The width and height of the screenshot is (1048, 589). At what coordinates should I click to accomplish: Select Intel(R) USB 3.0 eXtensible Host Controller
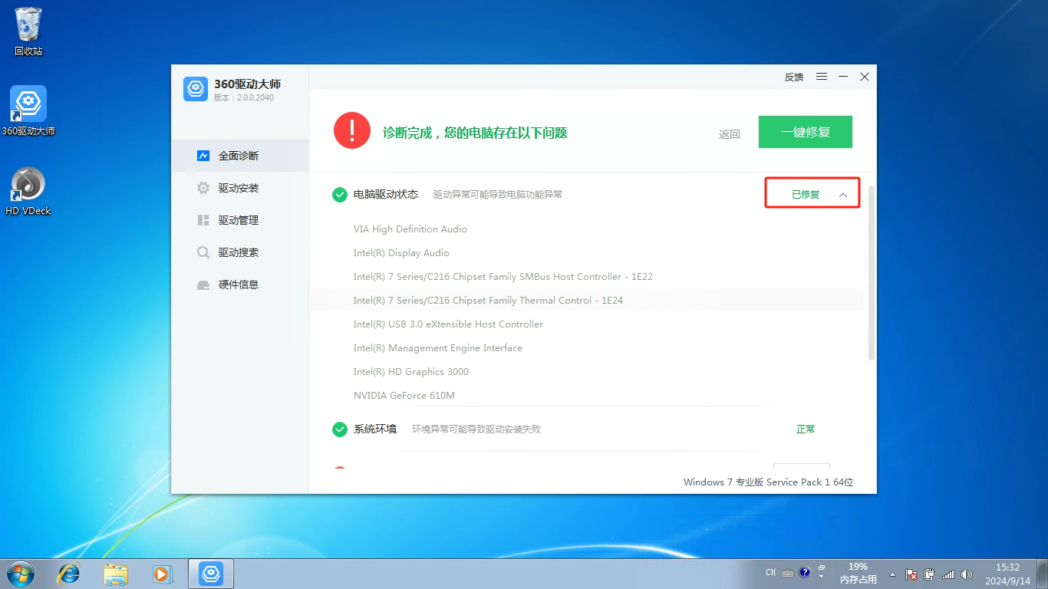(x=586, y=324)
